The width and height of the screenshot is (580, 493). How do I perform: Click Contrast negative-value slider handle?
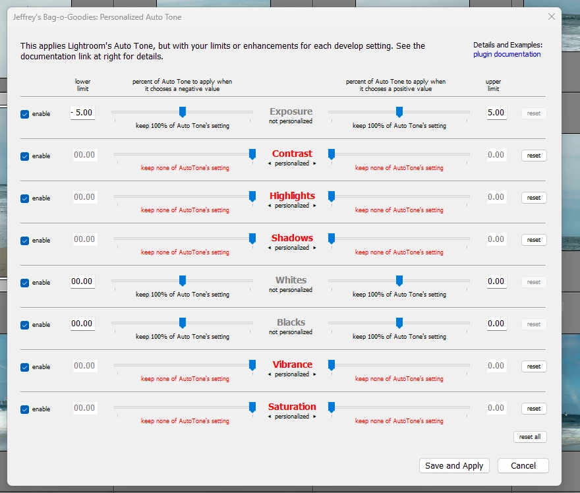(252, 154)
